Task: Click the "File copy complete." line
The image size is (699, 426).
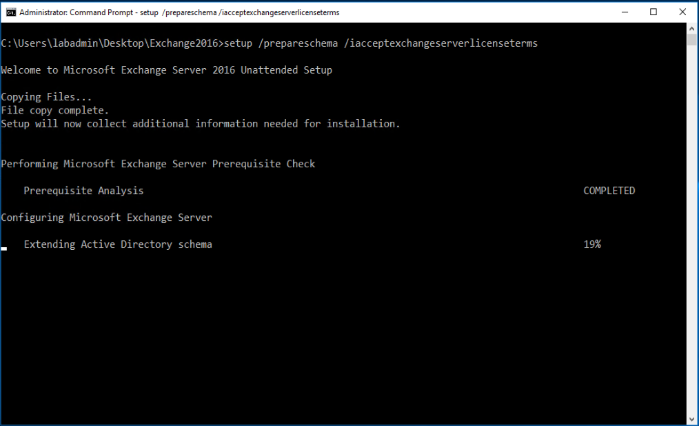Action: click(x=55, y=110)
